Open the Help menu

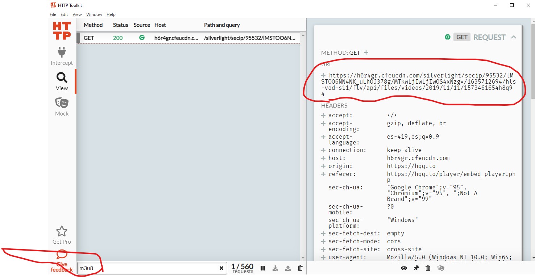tap(111, 14)
